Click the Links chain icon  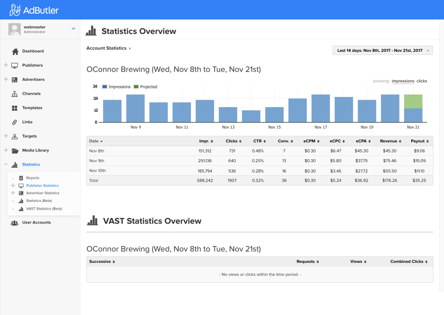(15, 122)
